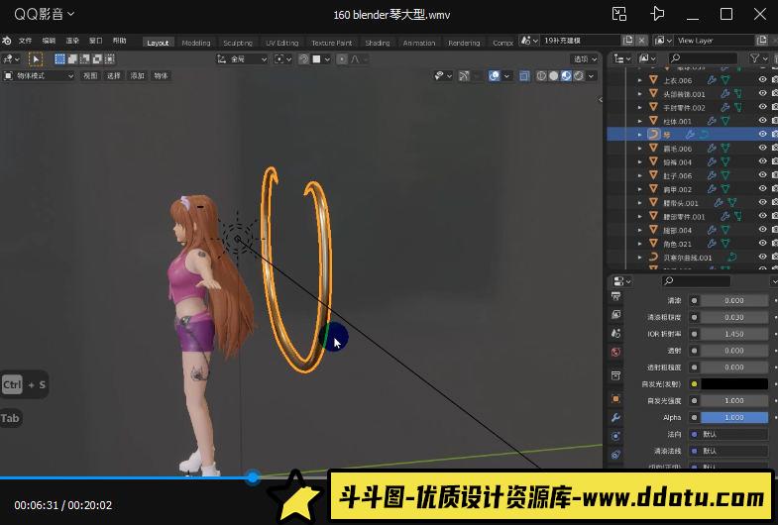Screen dimensions: 778x525
Task: Hide 上衣.006 with its eye icon
Action: [762, 79]
